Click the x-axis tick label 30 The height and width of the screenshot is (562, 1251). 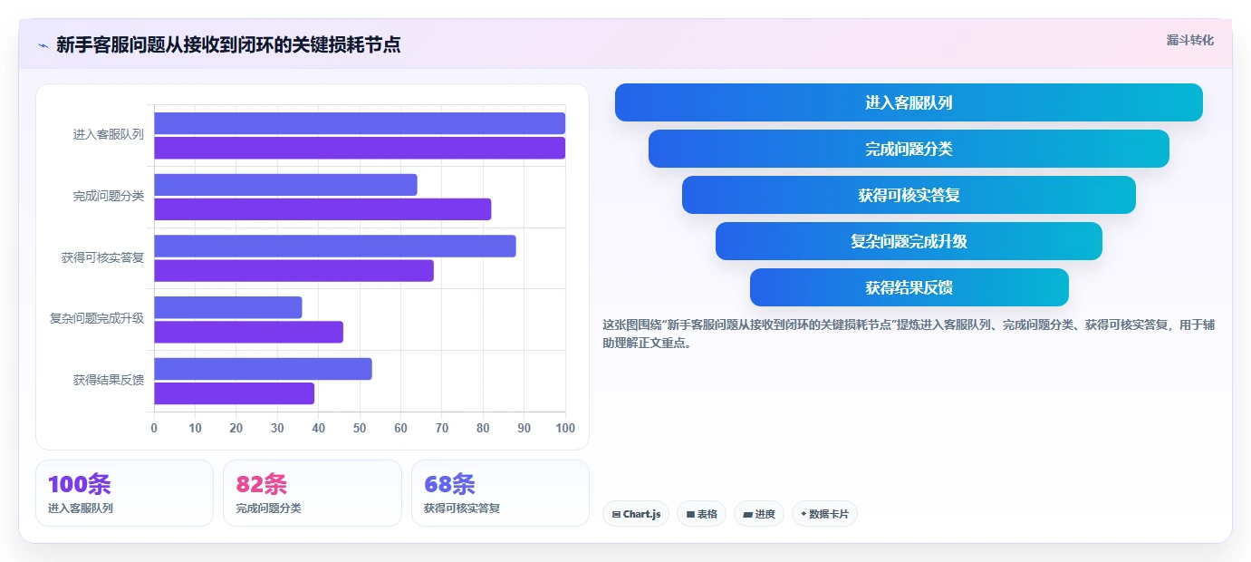pos(277,428)
